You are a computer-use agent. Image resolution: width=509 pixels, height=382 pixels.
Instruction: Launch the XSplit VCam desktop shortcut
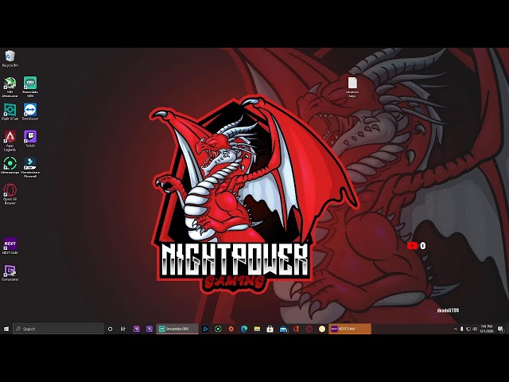tap(10, 112)
